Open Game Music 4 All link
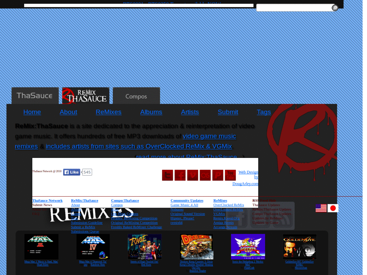 coord(184,205)
